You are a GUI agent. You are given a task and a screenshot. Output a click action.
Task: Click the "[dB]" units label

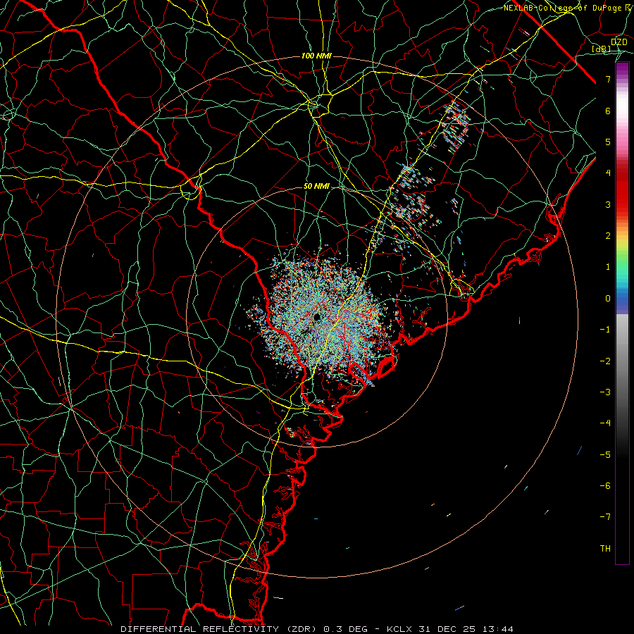click(602, 49)
